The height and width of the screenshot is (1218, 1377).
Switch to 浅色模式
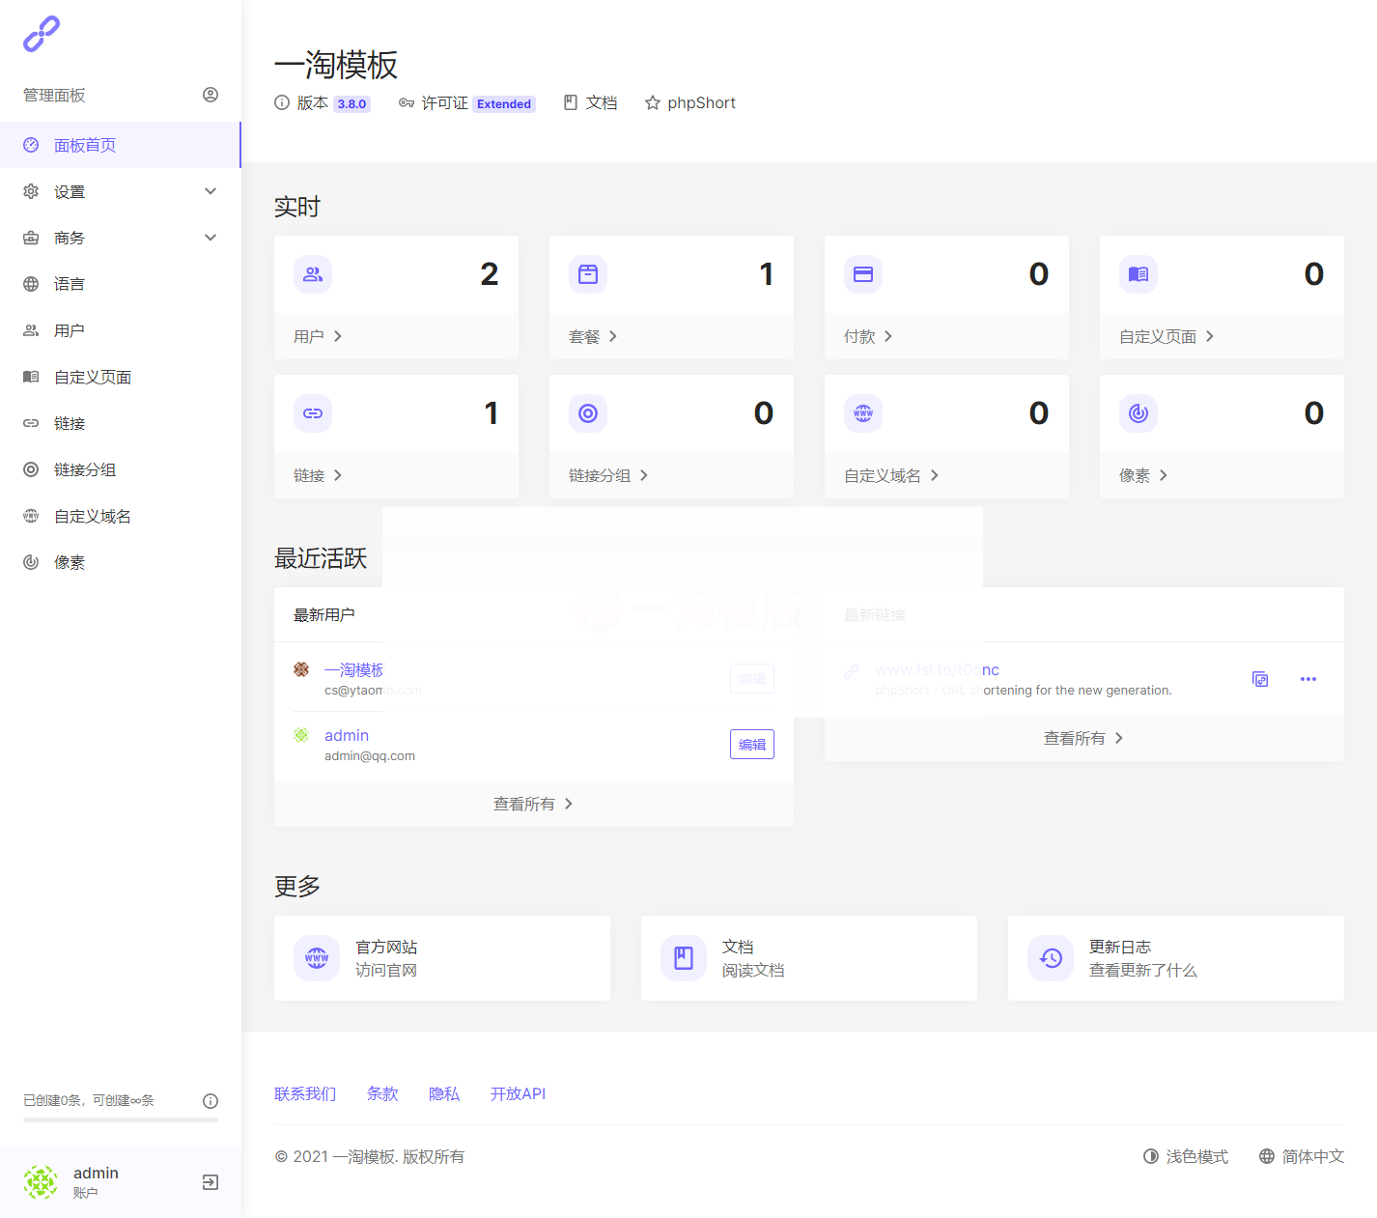tap(1186, 1156)
